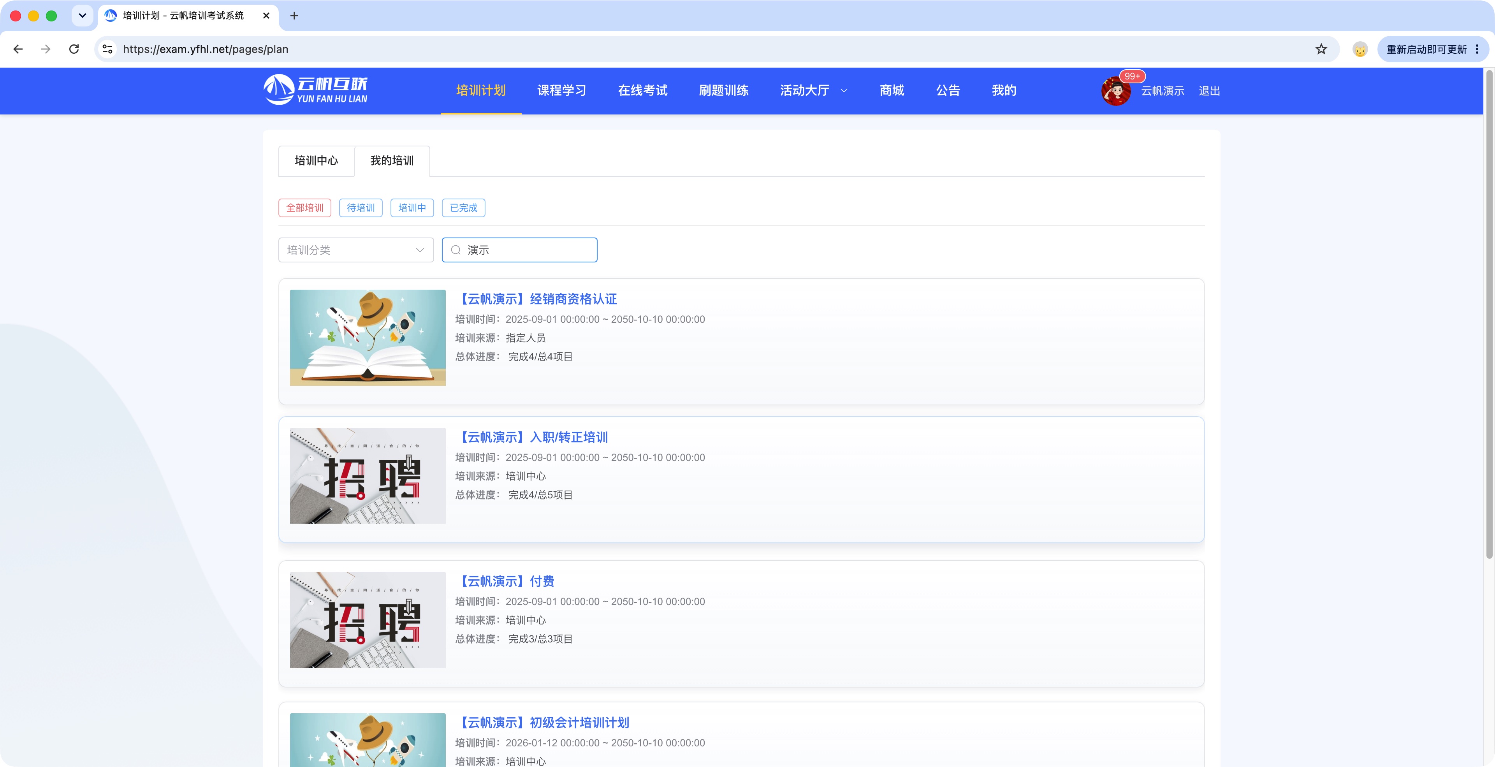Click 2026-01-12 training time text
Image resolution: width=1495 pixels, height=767 pixels.
(x=605, y=742)
